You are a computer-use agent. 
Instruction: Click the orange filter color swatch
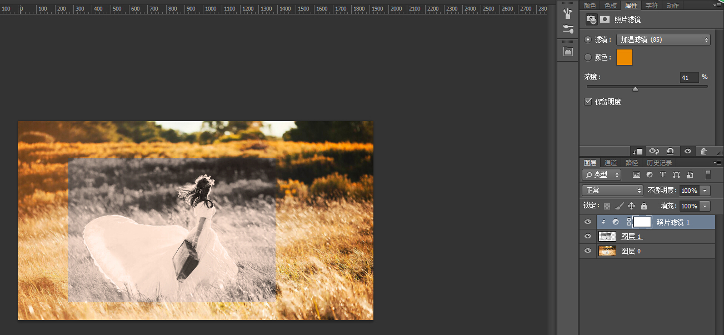625,57
